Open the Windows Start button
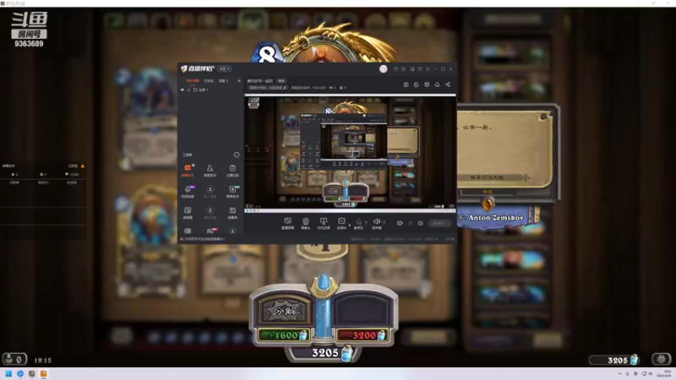676x380 pixels. tap(8, 373)
